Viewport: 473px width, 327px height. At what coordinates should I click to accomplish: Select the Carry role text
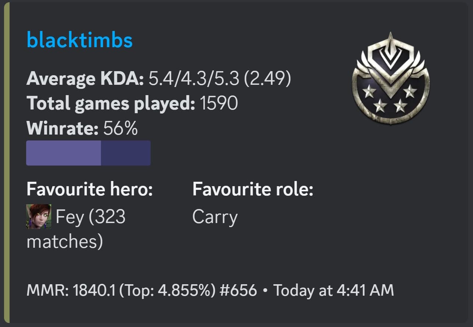point(215,217)
